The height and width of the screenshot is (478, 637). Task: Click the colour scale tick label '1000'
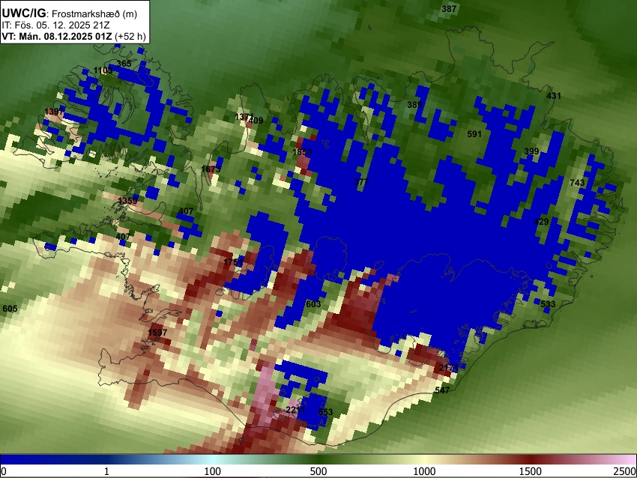click(424, 471)
